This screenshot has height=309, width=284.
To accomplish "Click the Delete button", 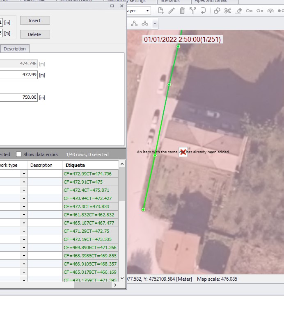I will [35, 34].
